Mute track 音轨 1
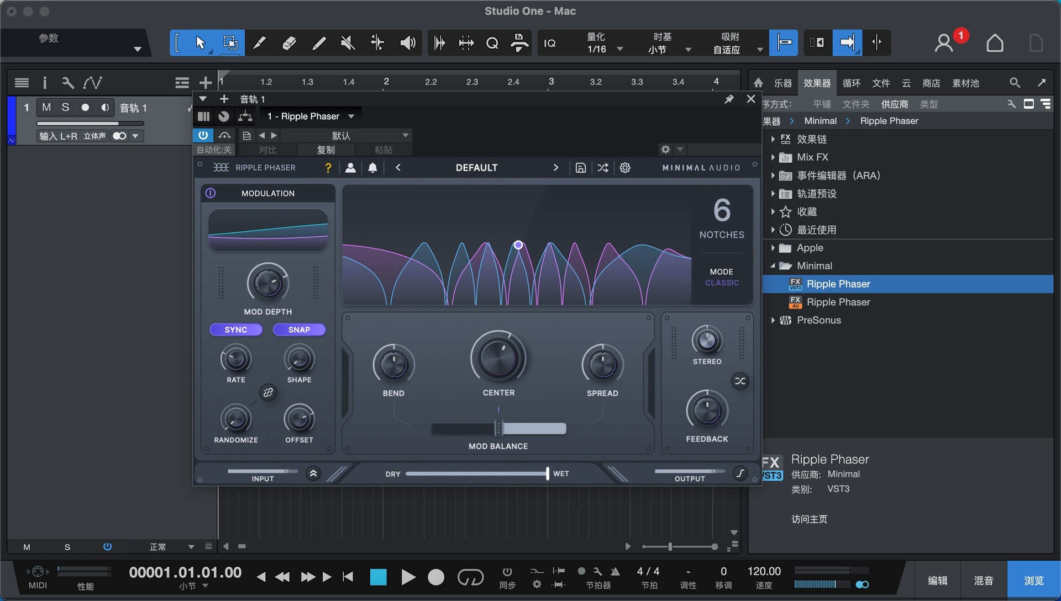Screen dimensions: 1061x601 click(46, 107)
